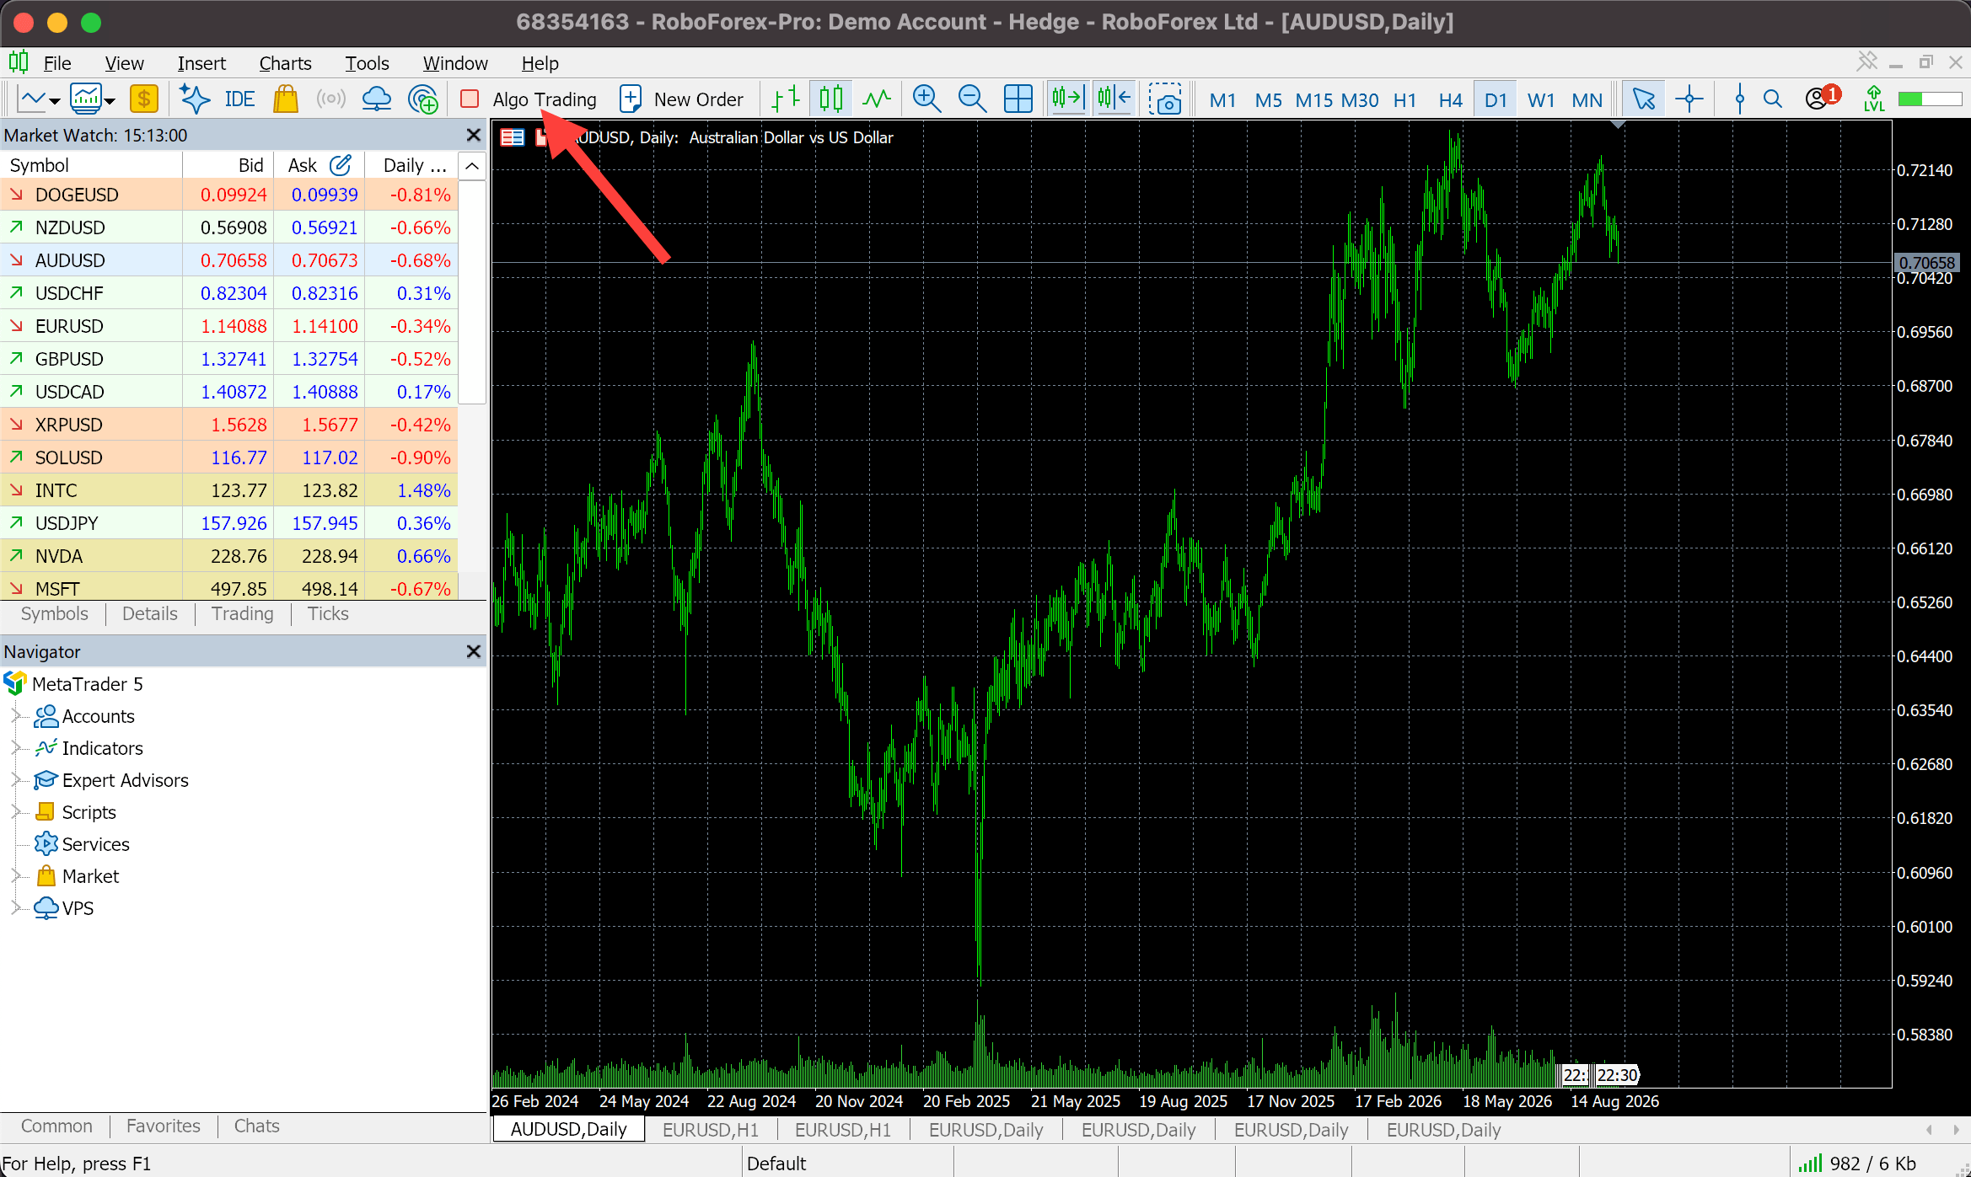1971x1177 pixels.
Task: Click the signal subscribe icon with green plus
Action: point(422,99)
